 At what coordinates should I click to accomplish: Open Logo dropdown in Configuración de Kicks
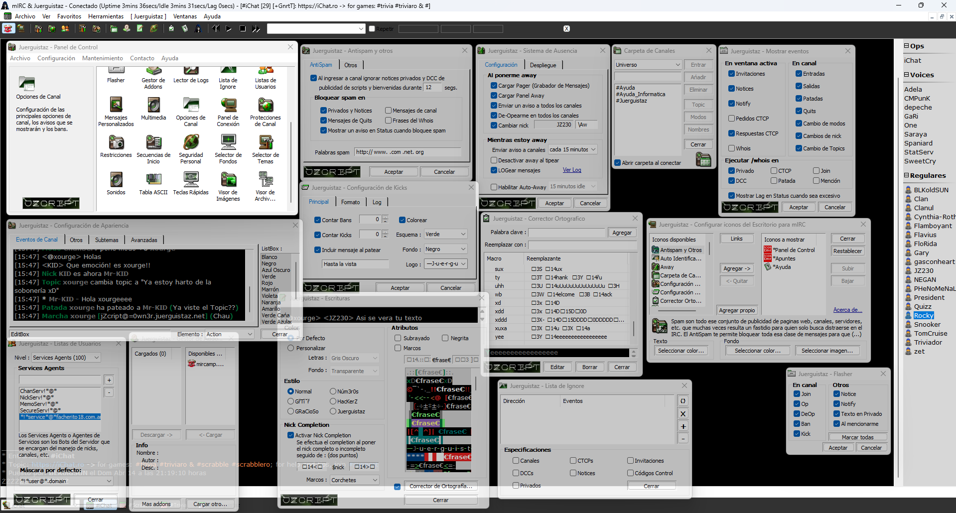click(445, 264)
